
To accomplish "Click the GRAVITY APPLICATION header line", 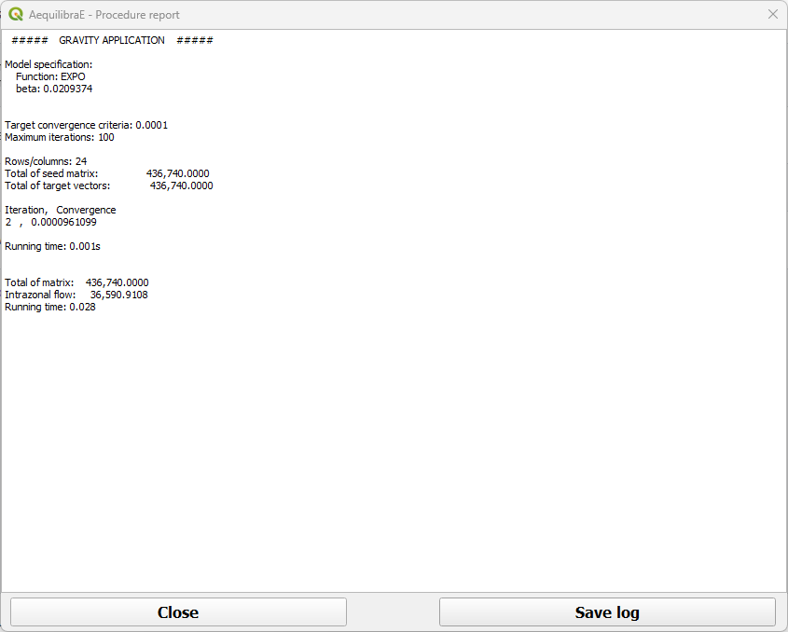I will click(x=112, y=41).
